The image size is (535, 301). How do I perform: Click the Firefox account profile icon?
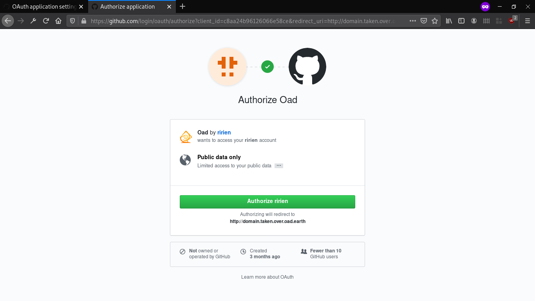474,21
